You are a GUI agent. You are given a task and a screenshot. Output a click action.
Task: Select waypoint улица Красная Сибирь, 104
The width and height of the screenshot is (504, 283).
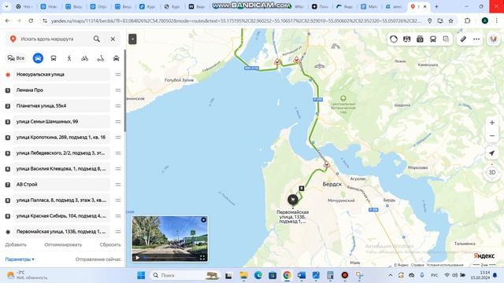tap(61, 216)
